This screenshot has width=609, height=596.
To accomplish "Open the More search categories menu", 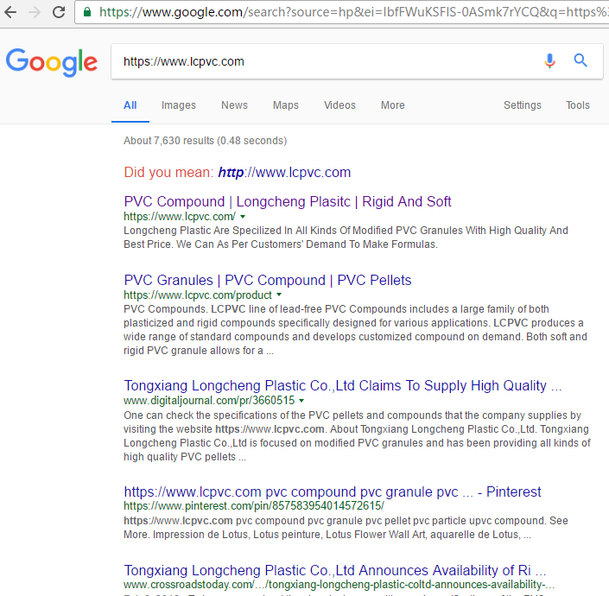I will pos(393,105).
